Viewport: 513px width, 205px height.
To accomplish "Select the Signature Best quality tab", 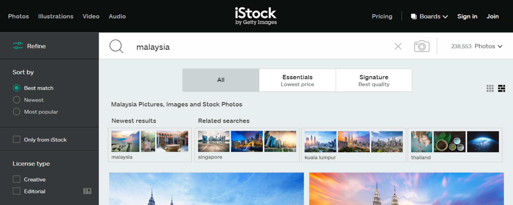I will (x=374, y=80).
